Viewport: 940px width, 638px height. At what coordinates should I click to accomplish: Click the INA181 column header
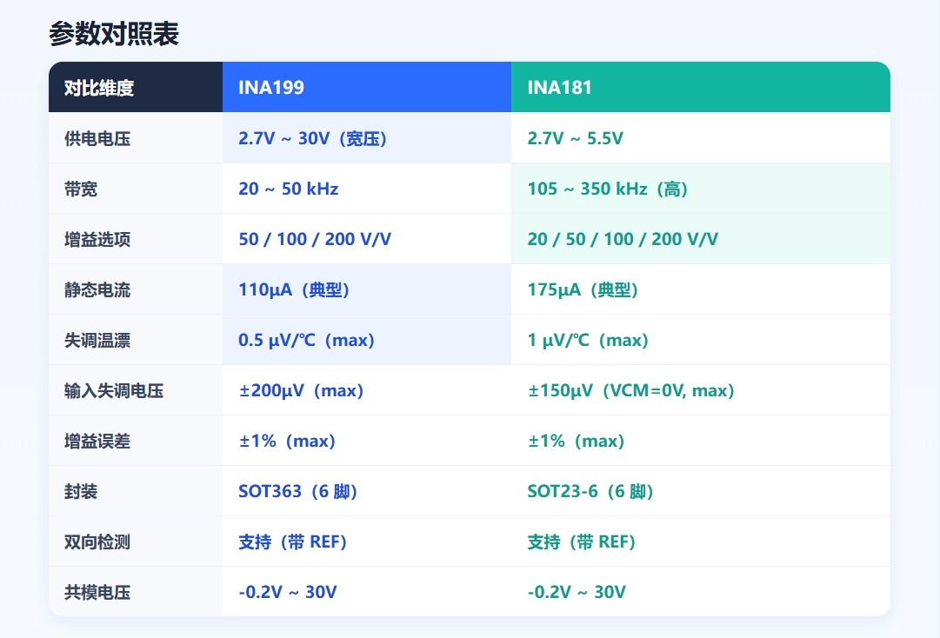point(701,87)
